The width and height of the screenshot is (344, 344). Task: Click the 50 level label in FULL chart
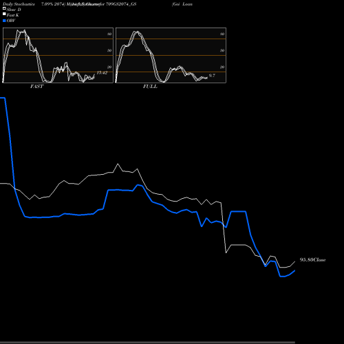pyautogui.click(x=222, y=50)
